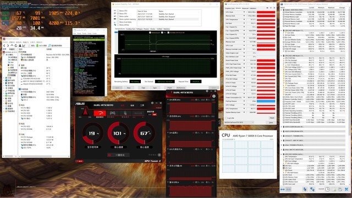Open Statistics tab in stability test
The image size is (352, 198).
pyautogui.click(x=167, y=29)
